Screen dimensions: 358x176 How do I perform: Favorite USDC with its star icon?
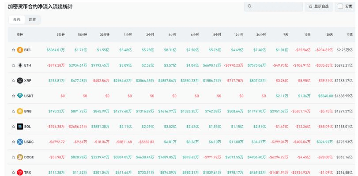(x=14, y=142)
